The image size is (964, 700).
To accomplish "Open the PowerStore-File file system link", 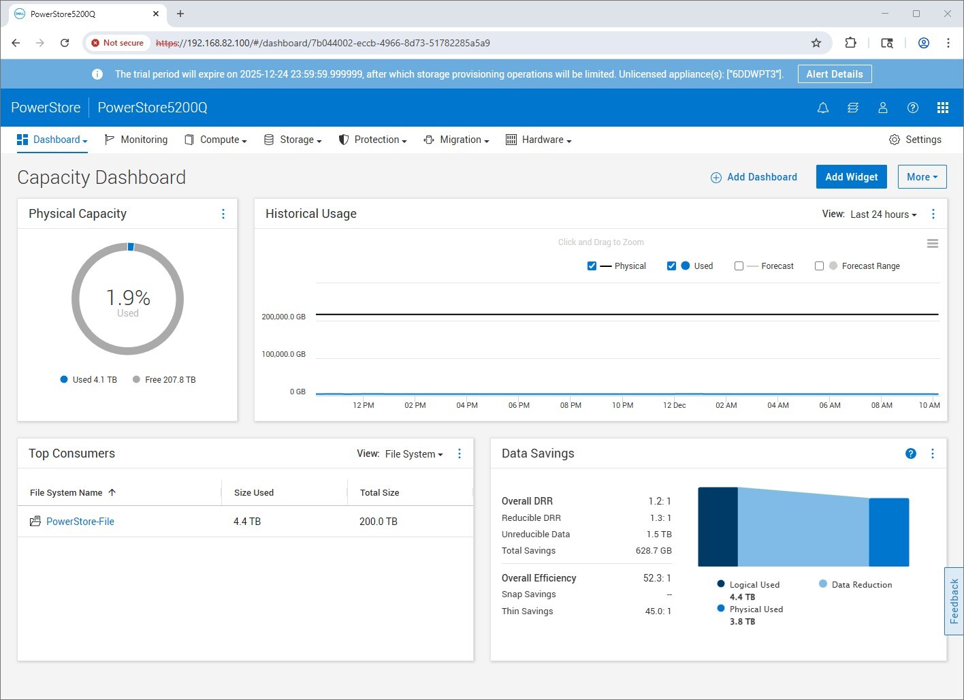I will 80,522.
